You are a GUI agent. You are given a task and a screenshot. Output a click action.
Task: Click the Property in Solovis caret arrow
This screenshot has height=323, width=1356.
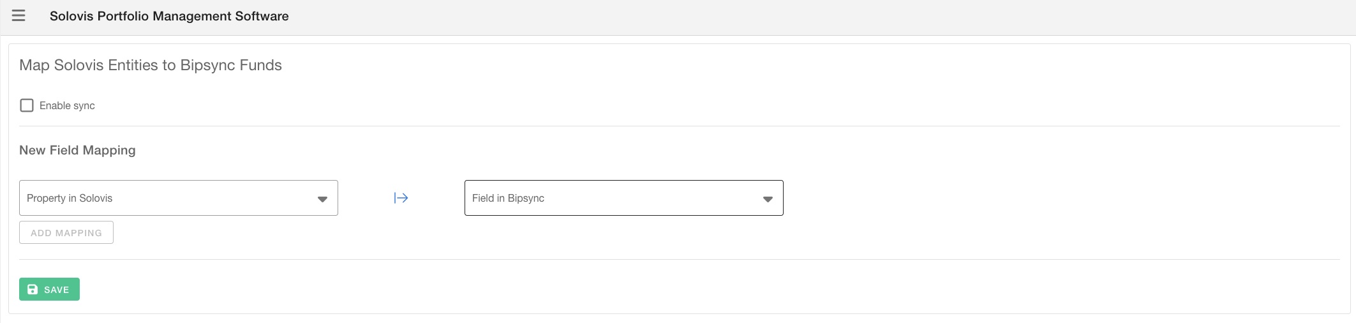tap(322, 199)
